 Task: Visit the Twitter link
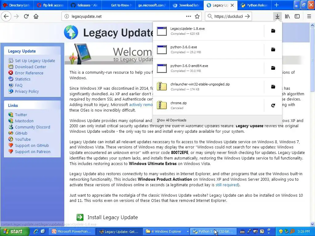[21, 115]
